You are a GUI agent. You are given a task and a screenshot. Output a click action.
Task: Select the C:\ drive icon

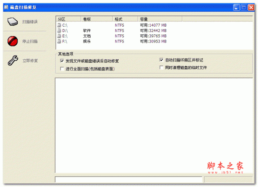tap(59, 25)
